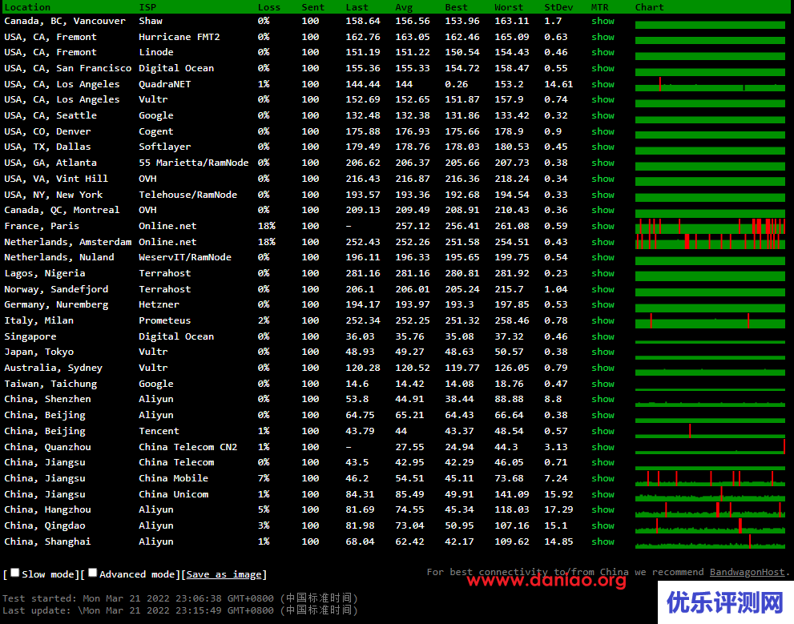This screenshot has width=794, height=624.
Task: Show MTR for Norway, Sandefjord Terrahost
Action: tap(603, 289)
